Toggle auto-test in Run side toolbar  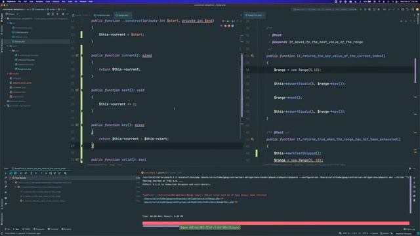(x=6, y=182)
